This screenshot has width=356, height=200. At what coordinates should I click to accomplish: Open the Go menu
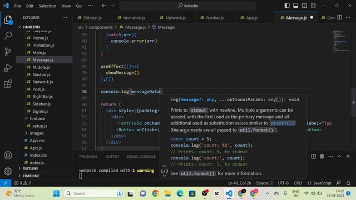click(78, 6)
